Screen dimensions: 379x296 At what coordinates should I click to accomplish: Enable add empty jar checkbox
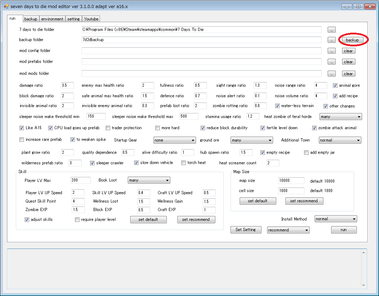(306, 152)
